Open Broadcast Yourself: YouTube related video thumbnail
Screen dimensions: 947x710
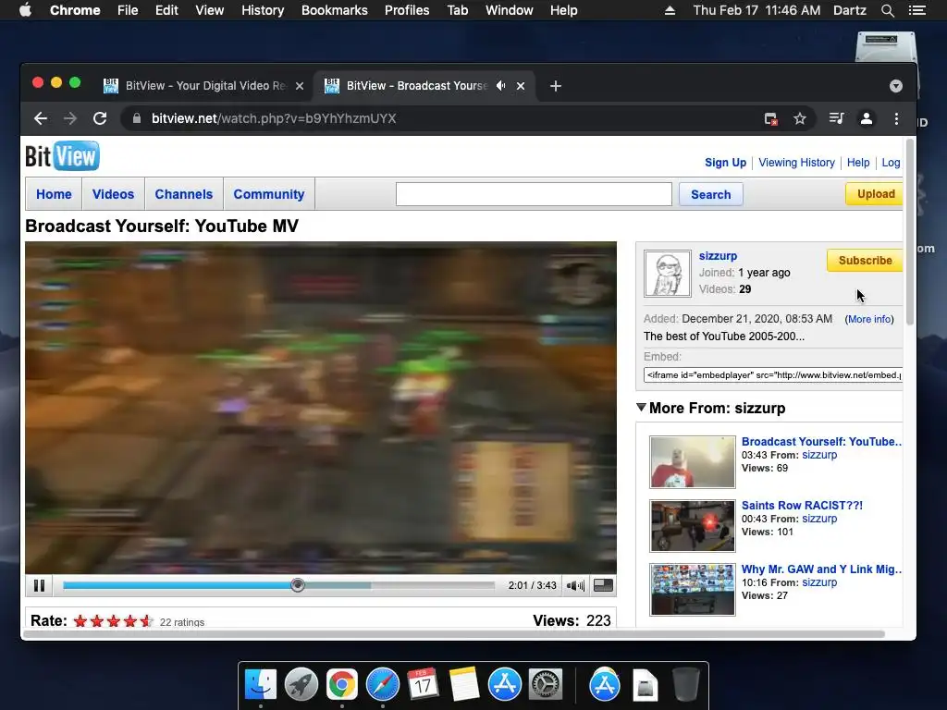click(693, 462)
